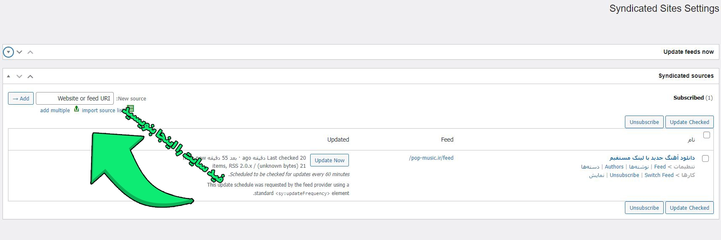Open the Authors settings link
Image resolution: width=721 pixels, height=240 pixels.
(614, 167)
